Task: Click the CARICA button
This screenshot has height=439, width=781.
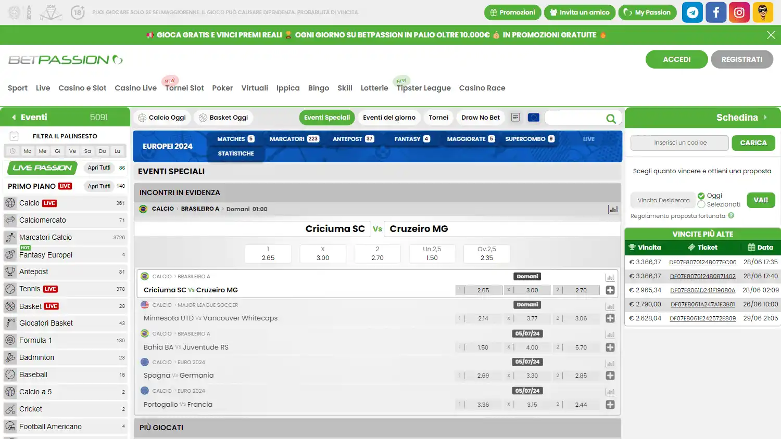Action: coord(753,143)
